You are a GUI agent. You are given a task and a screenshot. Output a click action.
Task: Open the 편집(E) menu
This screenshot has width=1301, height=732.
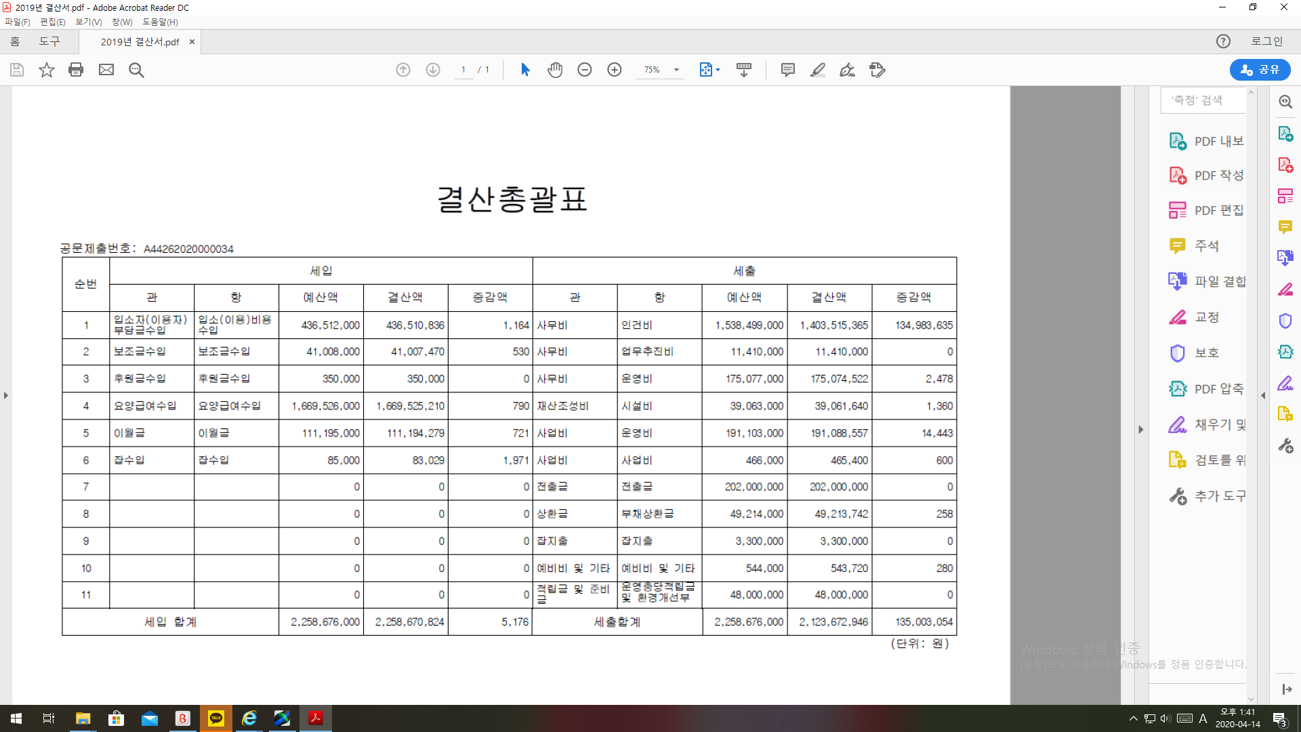pyautogui.click(x=52, y=22)
